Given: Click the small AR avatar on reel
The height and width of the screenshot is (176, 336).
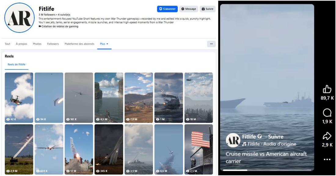Looking at the screenshot, I should point(233,140).
